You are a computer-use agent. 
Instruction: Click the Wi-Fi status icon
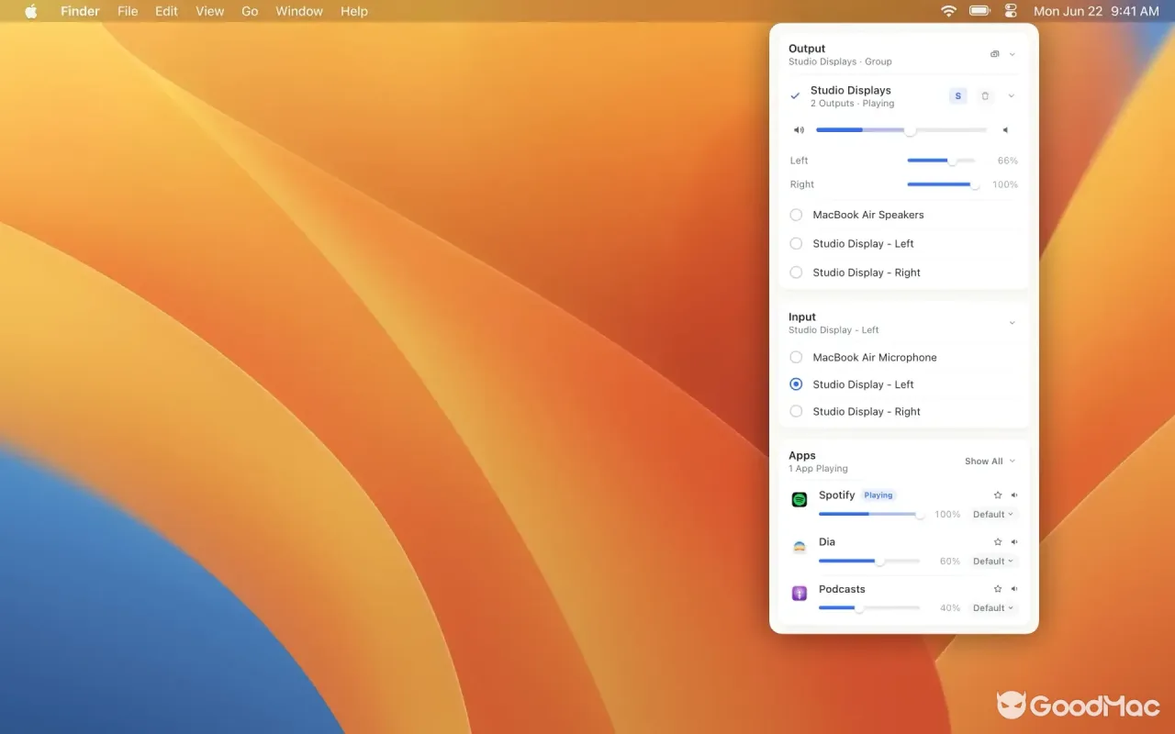948,11
